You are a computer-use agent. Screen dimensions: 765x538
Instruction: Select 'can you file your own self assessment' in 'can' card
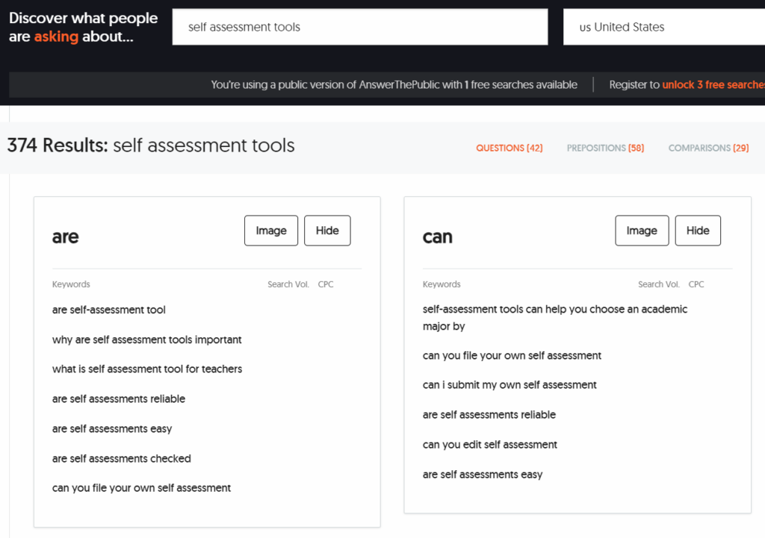(512, 356)
